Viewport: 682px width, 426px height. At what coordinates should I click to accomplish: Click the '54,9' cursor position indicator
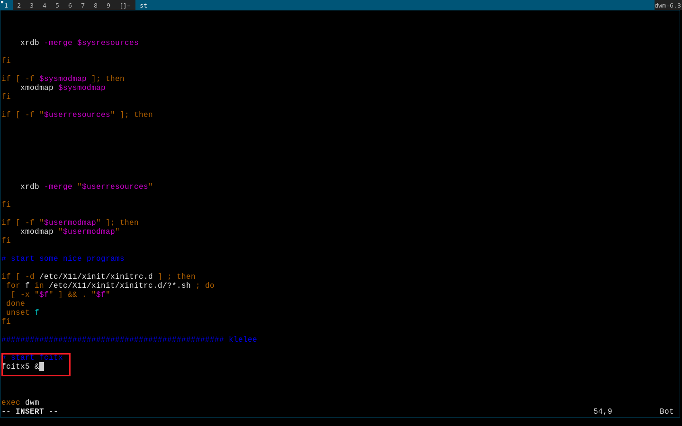pyautogui.click(x=603, y=411)
